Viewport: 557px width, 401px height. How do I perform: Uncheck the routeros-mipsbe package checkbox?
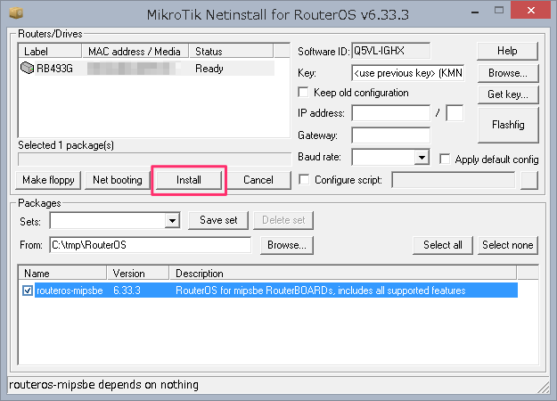pos(28,291)
